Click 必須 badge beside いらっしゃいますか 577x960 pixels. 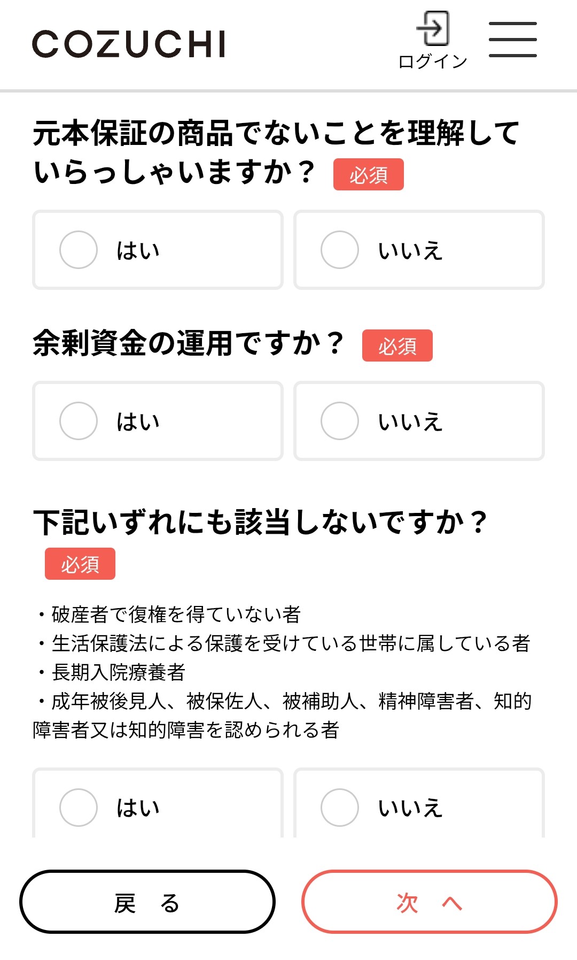[x=368, y=175]
